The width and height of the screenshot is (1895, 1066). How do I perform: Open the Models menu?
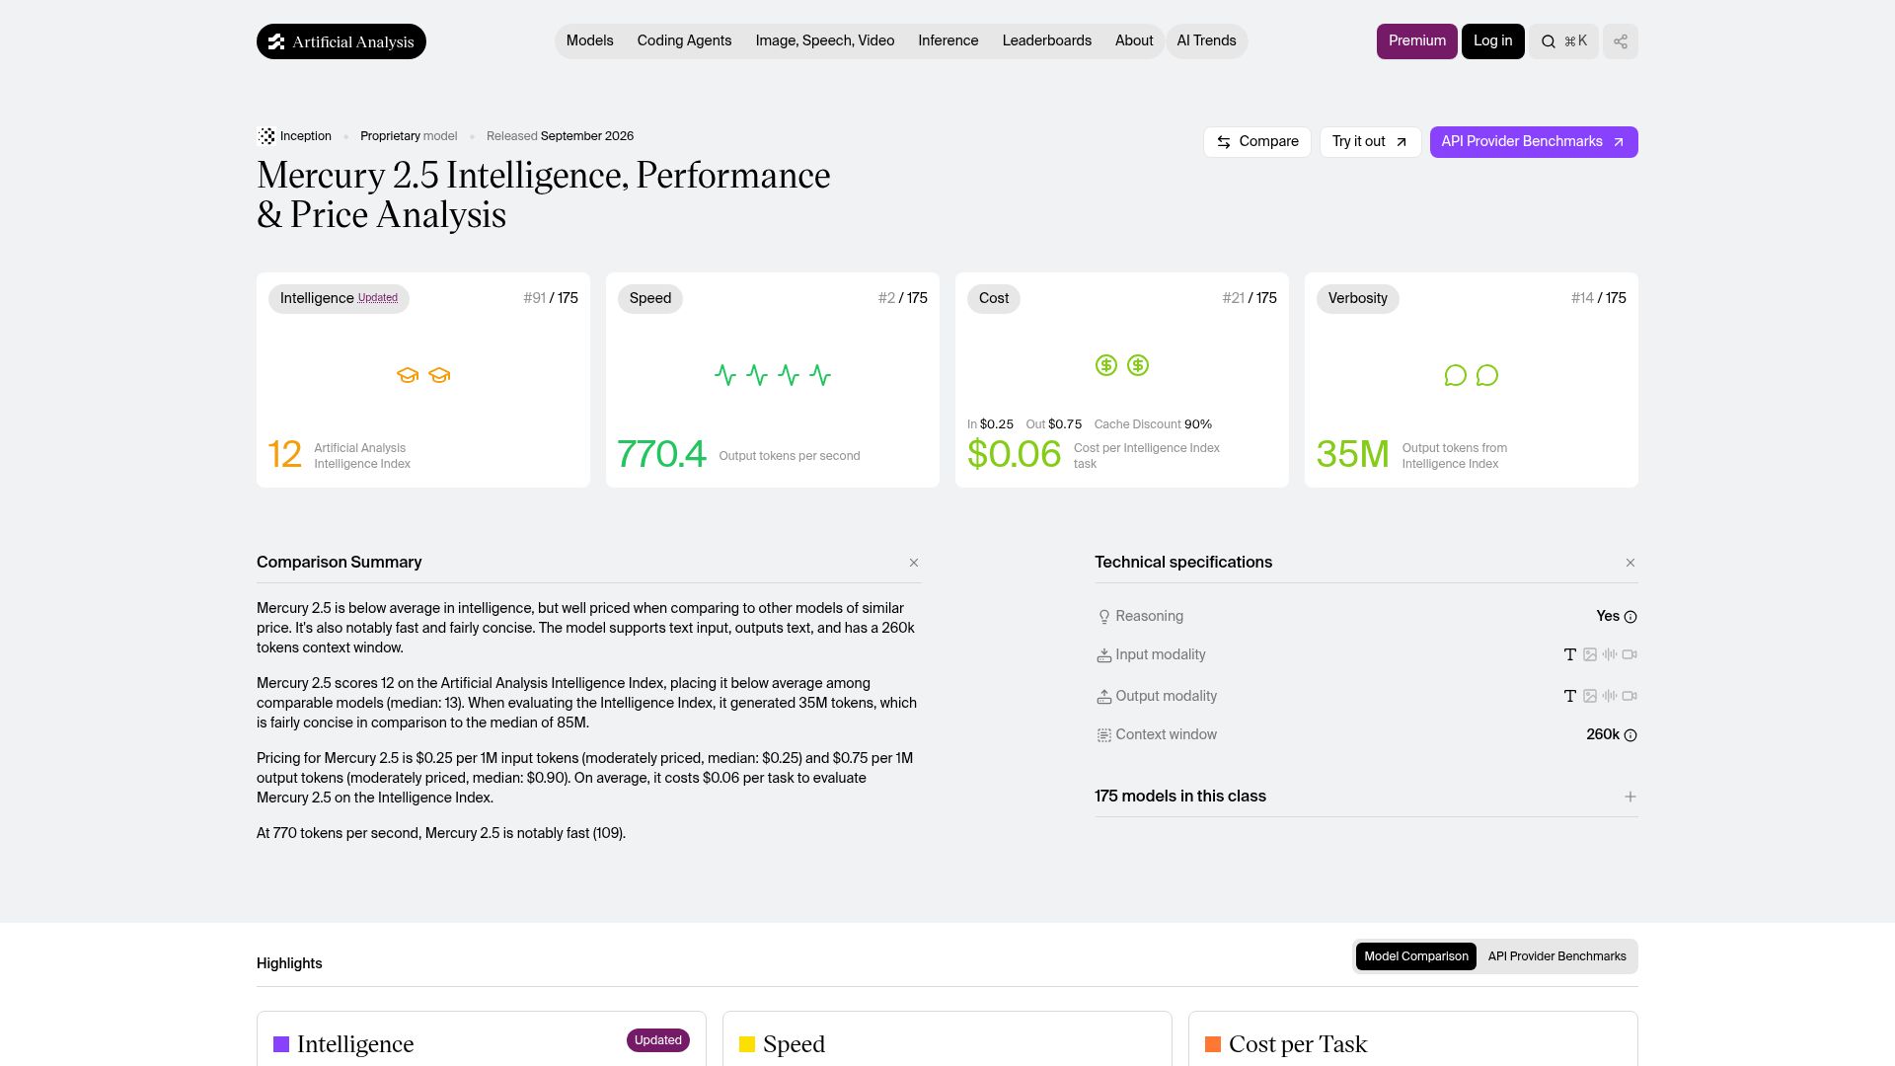[590, 41]
